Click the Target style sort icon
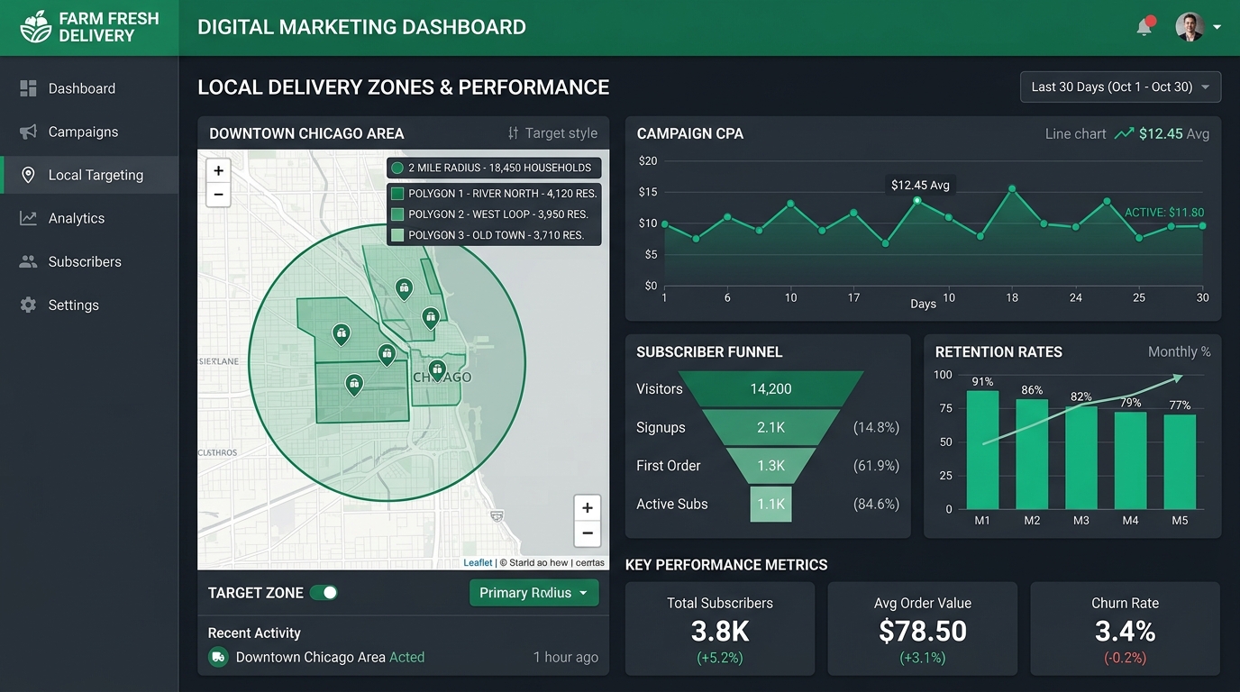This screenshot has width=1240, height=692. 513,132
